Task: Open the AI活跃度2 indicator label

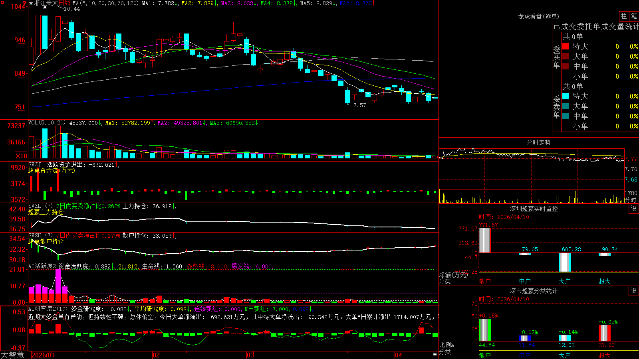Action: point(42,266)
